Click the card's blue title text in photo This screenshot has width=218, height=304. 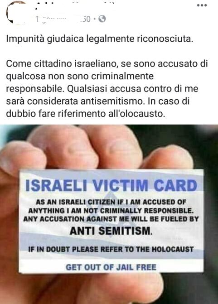pos(111,185)
